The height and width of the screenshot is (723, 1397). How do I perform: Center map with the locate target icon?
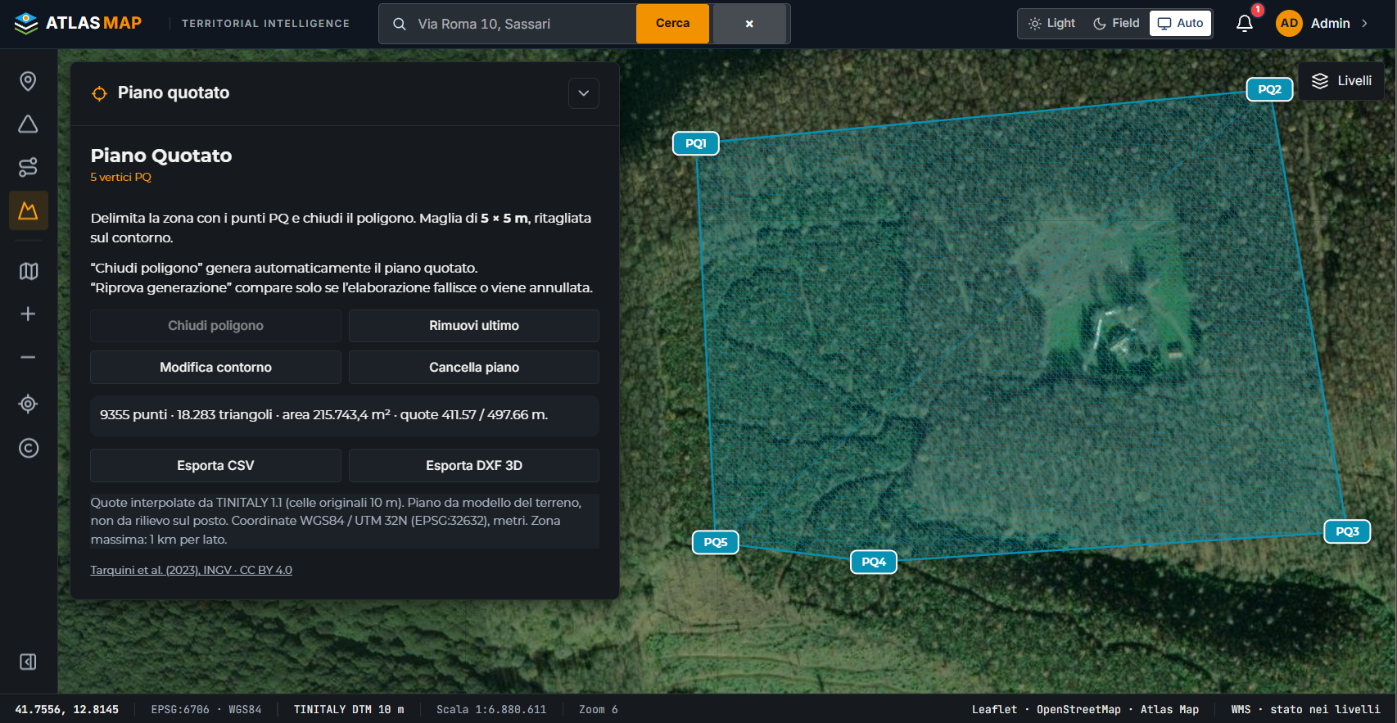[28, 404]
